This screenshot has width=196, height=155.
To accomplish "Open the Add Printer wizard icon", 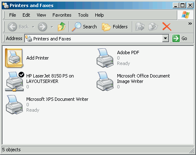I will [14, 58].
